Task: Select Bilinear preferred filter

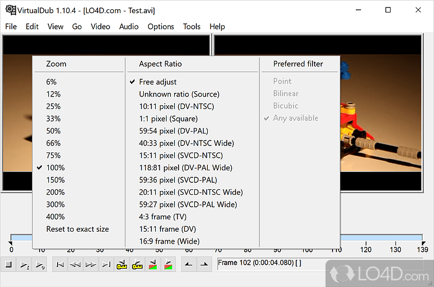Action: point(299,93)
